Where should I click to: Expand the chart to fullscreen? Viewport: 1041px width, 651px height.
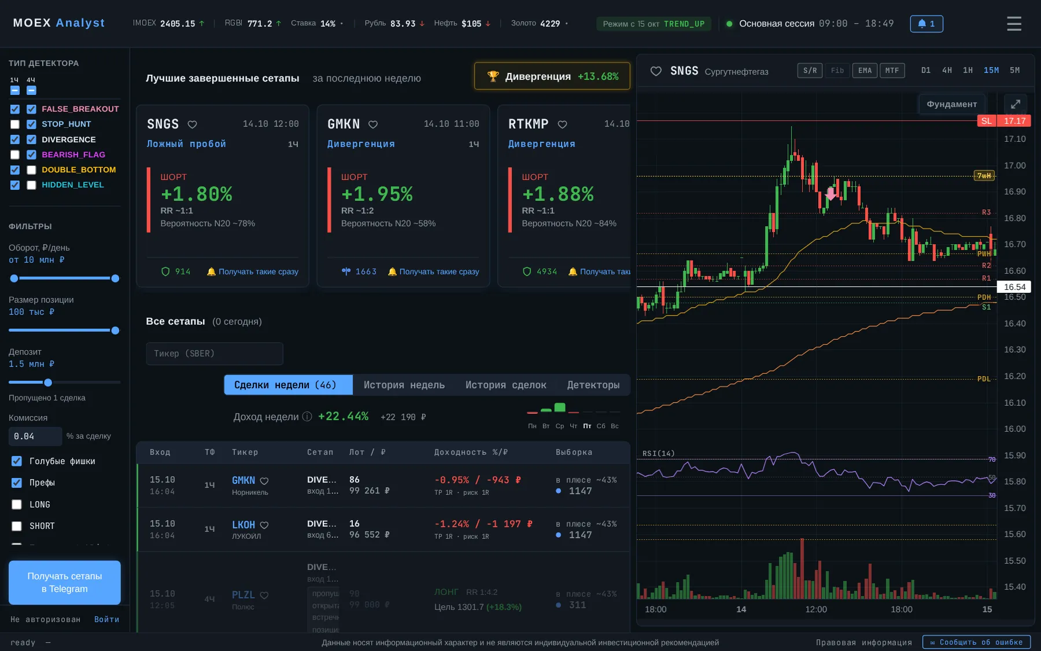click(x=1016, y=104)
